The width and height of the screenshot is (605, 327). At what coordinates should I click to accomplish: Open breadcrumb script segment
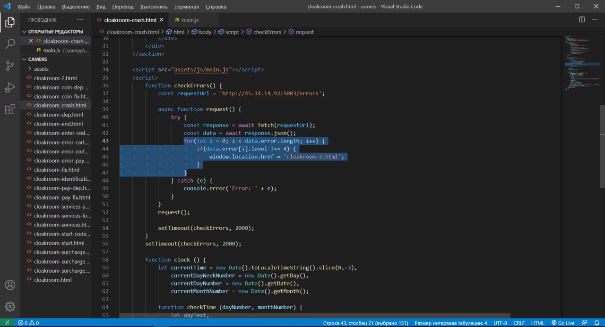coord(228,32)
